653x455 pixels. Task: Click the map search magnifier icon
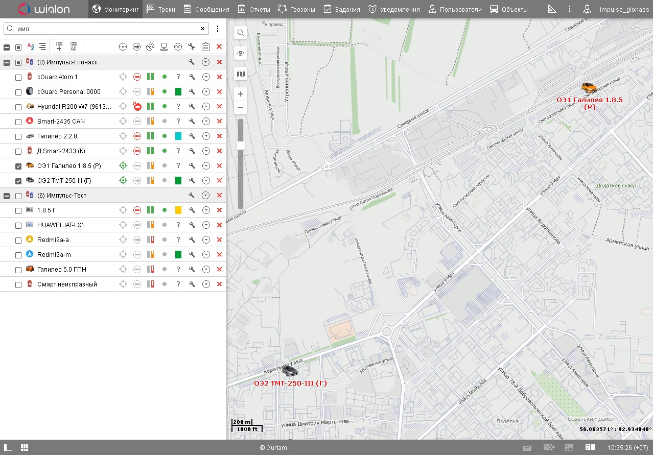(x=241, y=33)
